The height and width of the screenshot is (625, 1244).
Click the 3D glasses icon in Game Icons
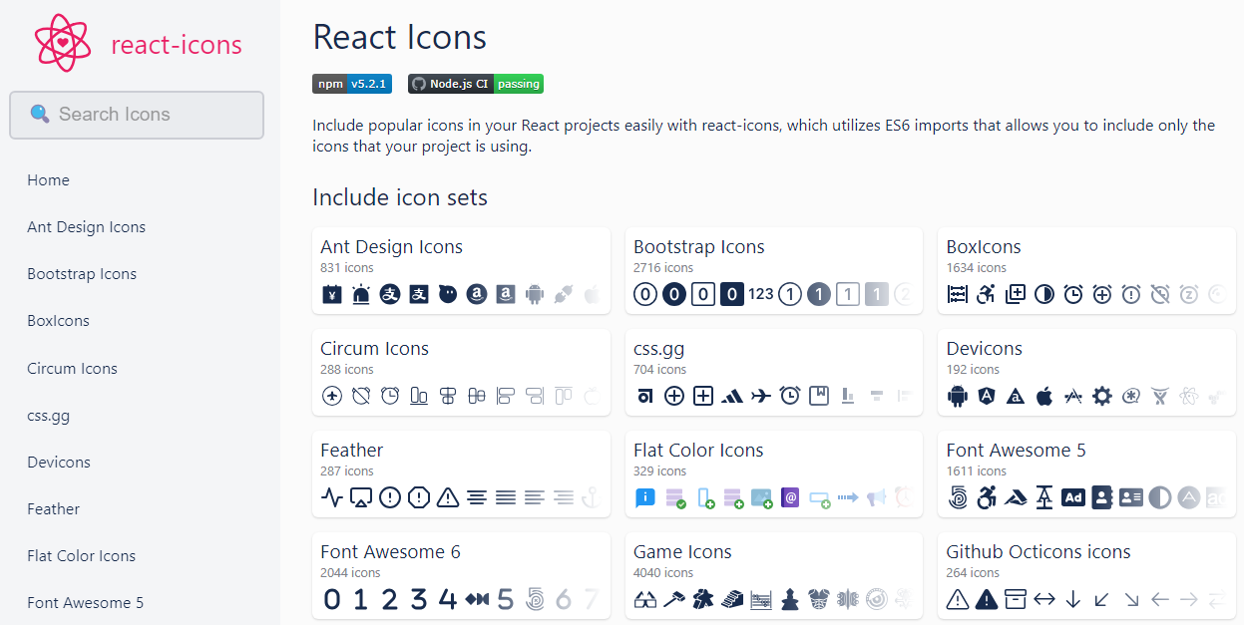[645, 599]
